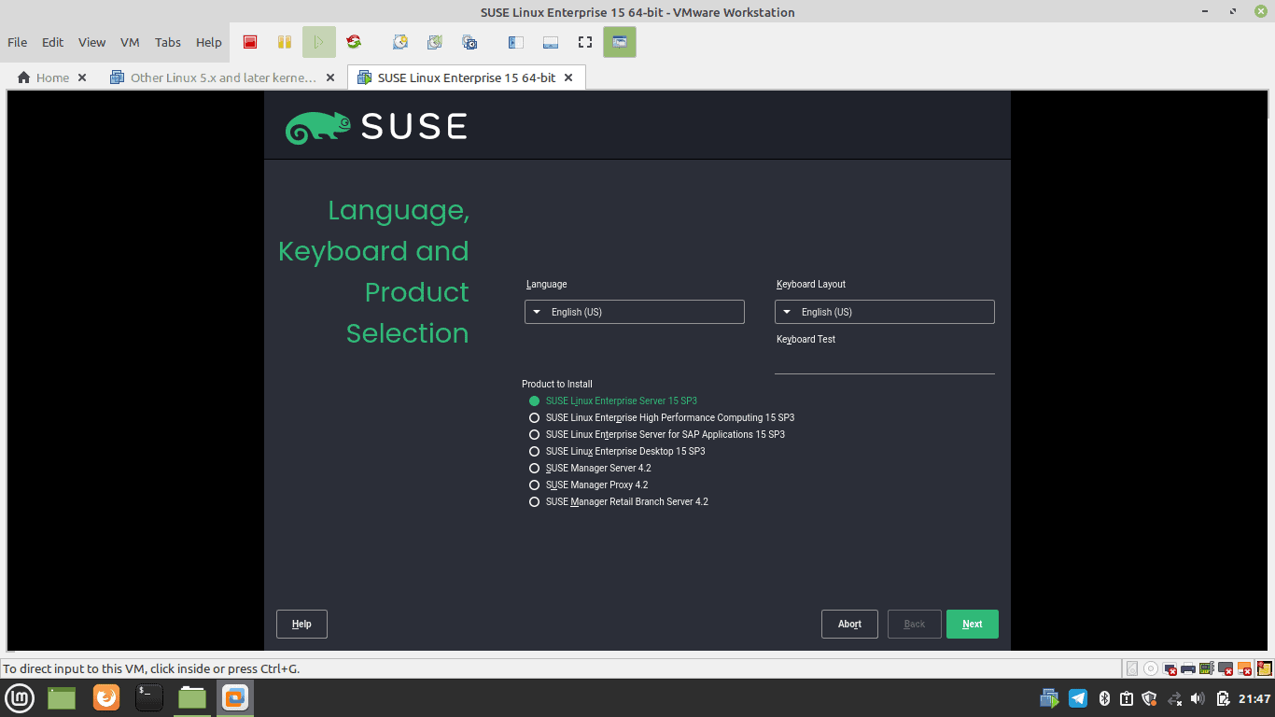Click the volume speaker tray icon
The image size is (1275, 717).
pyautogui.click(x=1198, y=698)
